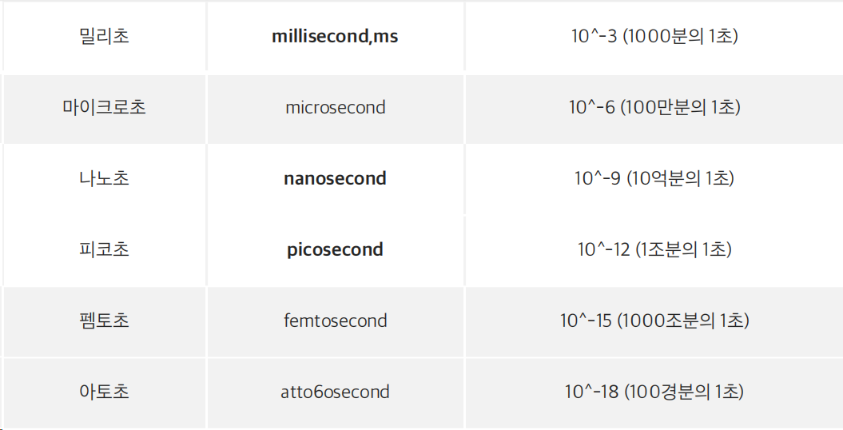Click the '10^-6 (100만분의 1초)' cell
The image size is (843, 430).
click(654, 107)
